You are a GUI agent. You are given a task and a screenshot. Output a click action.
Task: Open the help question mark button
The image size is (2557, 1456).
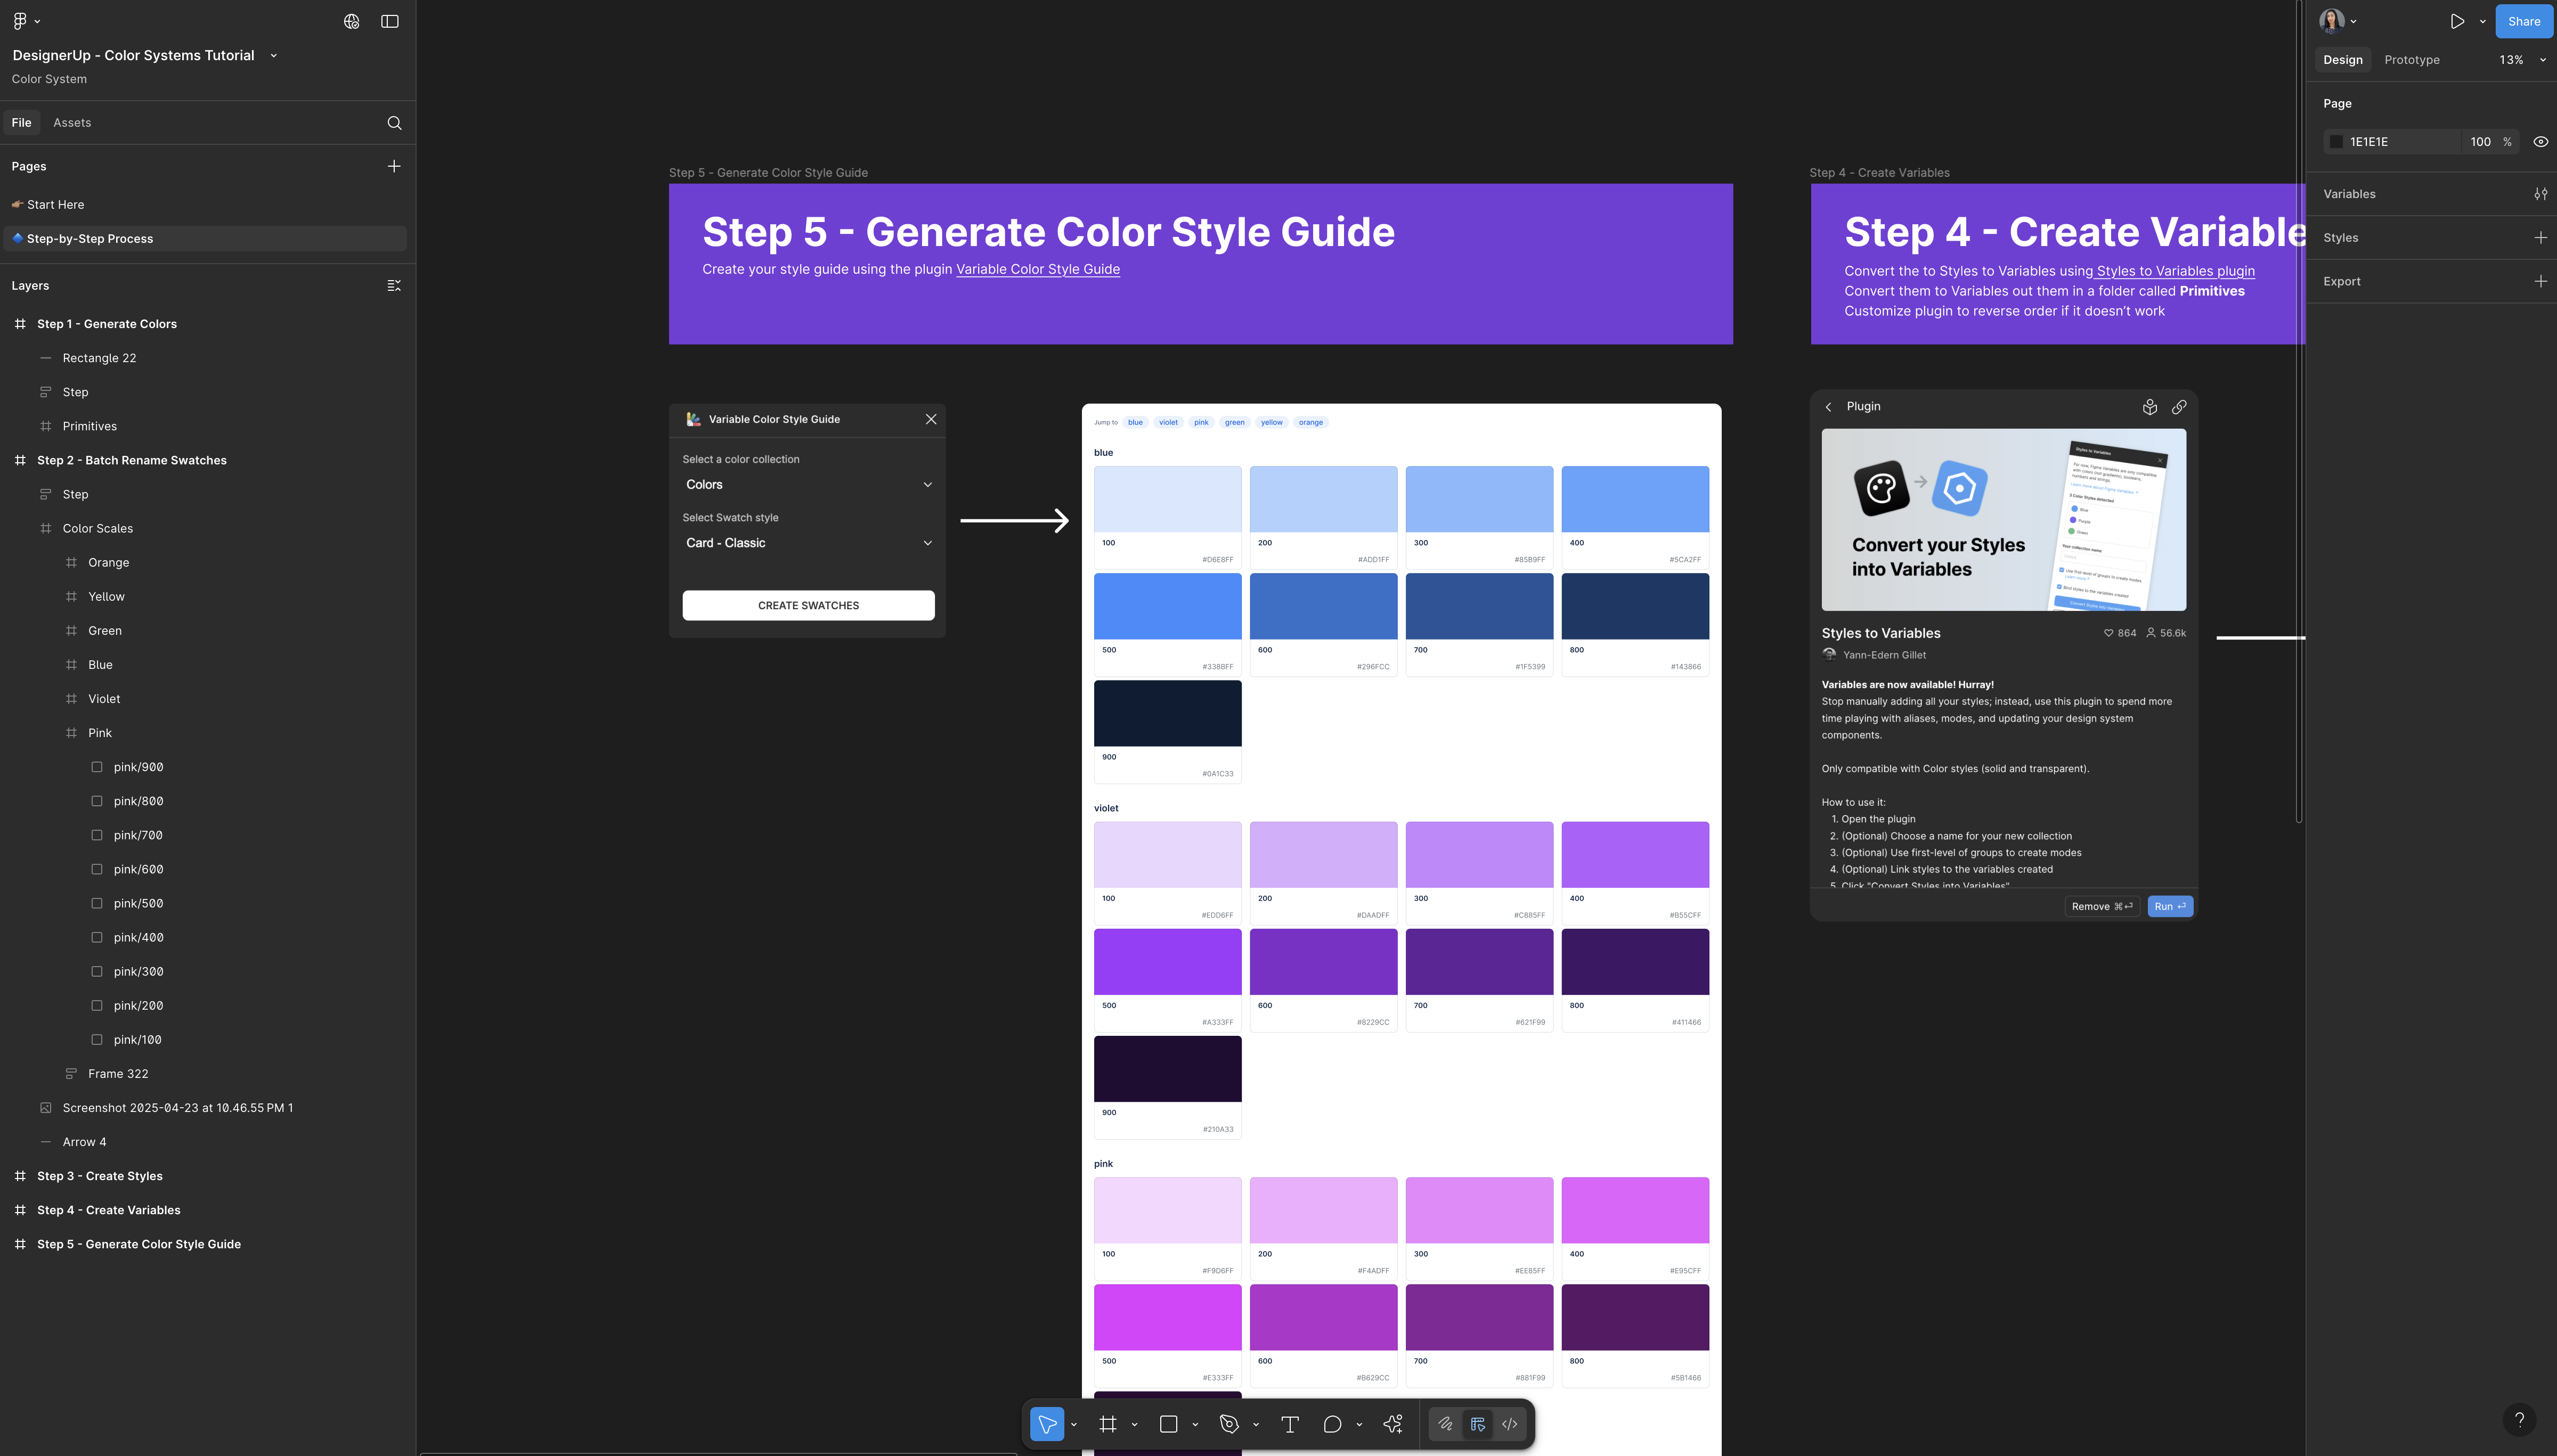coord(2520,1419)
